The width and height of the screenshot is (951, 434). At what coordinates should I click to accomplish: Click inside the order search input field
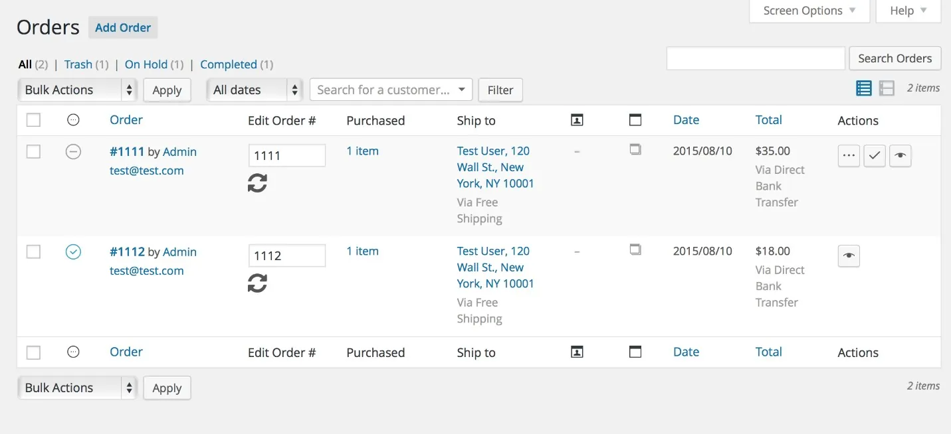tap(755, 58)
